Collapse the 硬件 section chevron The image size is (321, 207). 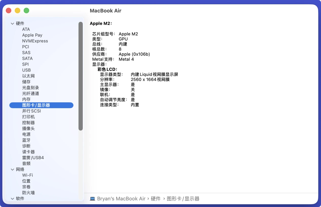pos(12,24)
